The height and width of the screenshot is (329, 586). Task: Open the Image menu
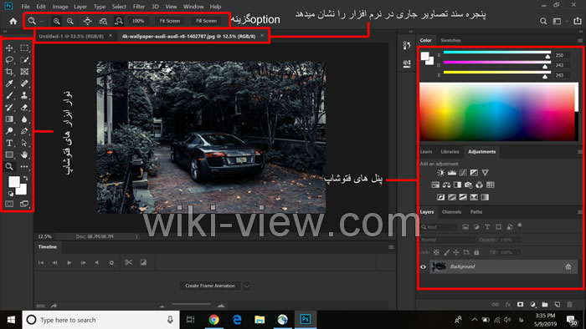point(59,7)
